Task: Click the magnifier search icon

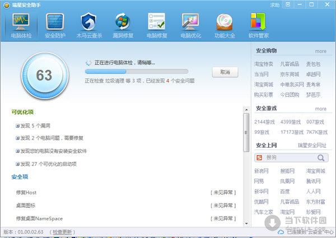Action: [321, 158]
